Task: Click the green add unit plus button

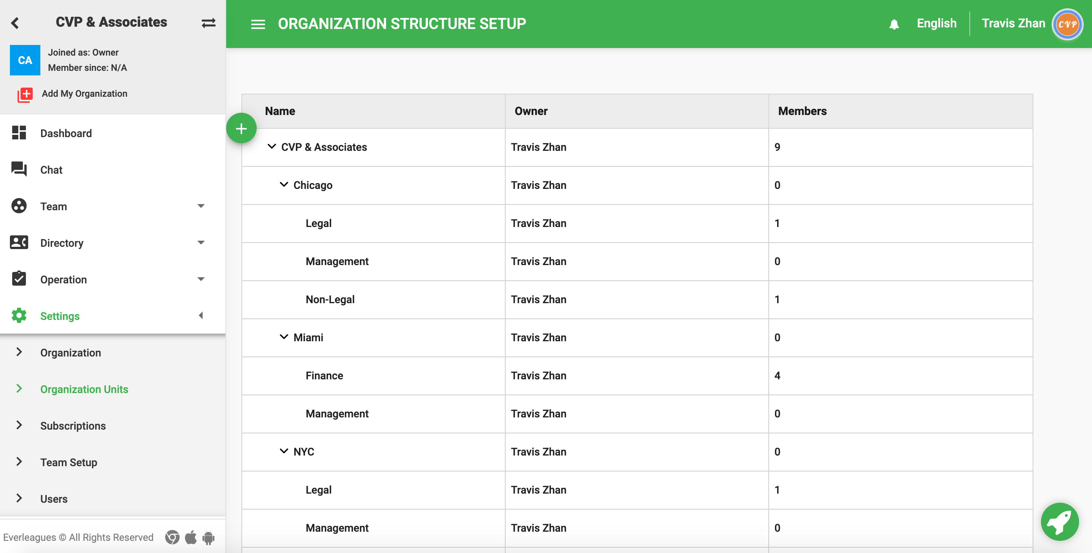Action: click(x=241, y=128)
